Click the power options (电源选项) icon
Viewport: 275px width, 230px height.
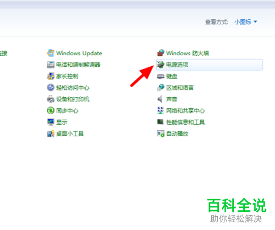pyautogui.click(x=161, y=65)
